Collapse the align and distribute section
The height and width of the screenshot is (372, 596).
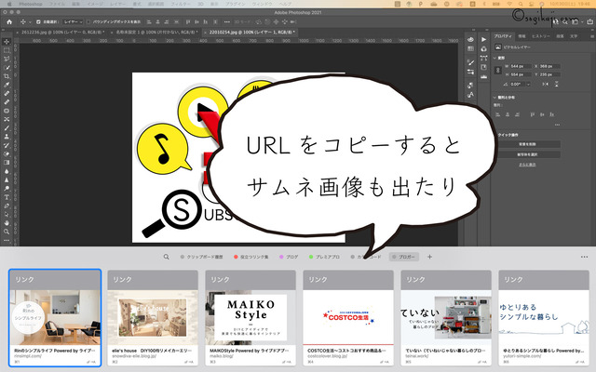click(x=494, y=98)
